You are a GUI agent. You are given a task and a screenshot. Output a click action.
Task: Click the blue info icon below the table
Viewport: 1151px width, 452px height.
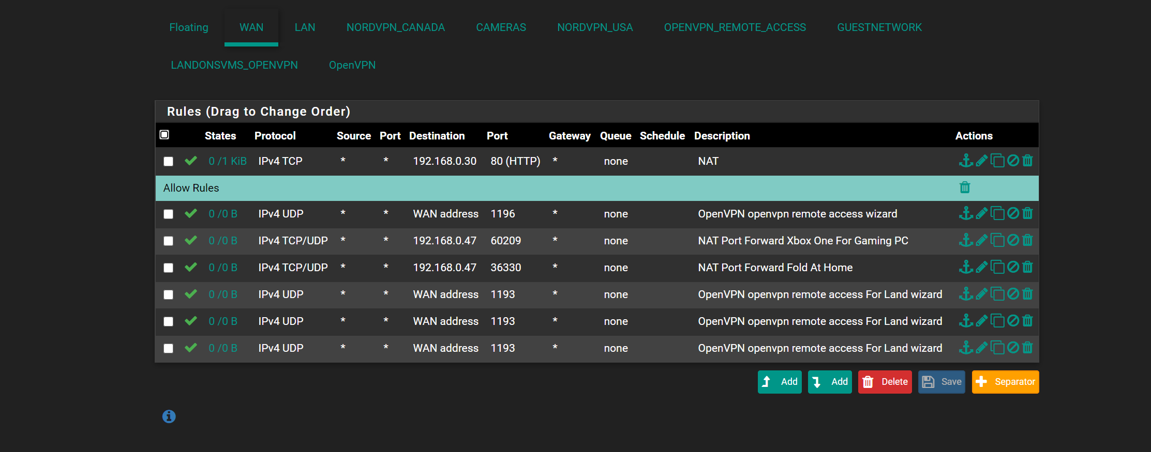[169, 416]
